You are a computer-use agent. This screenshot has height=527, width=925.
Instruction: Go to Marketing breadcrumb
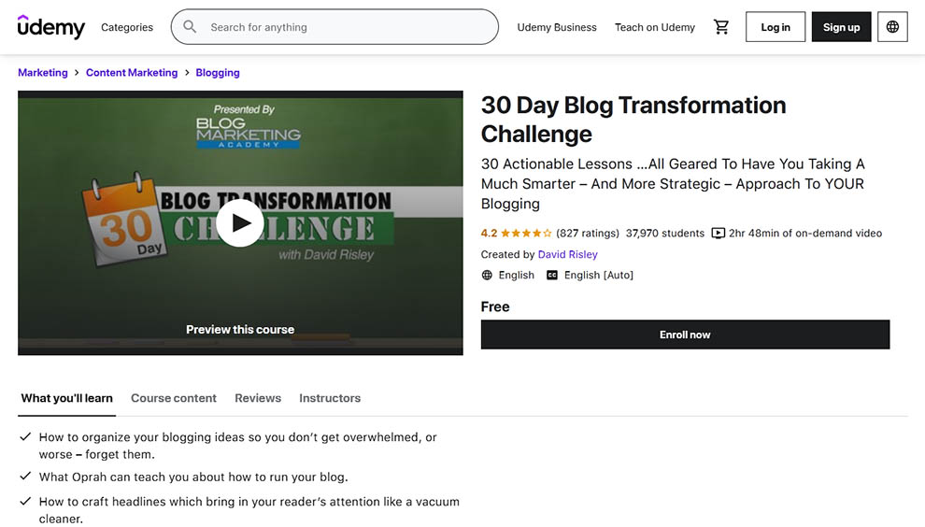pyautogui.click(x=42, y=73)
